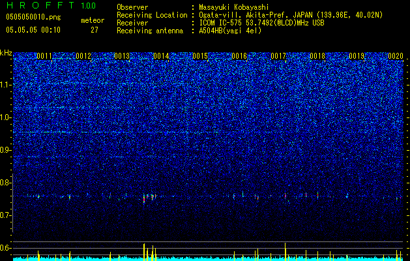Click the 1.1 frequency axis label
This screenshot has width=410, height=261.
click(5, 85)
